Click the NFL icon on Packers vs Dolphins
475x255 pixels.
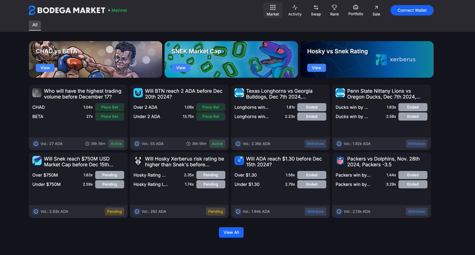(x=340, y=160)
